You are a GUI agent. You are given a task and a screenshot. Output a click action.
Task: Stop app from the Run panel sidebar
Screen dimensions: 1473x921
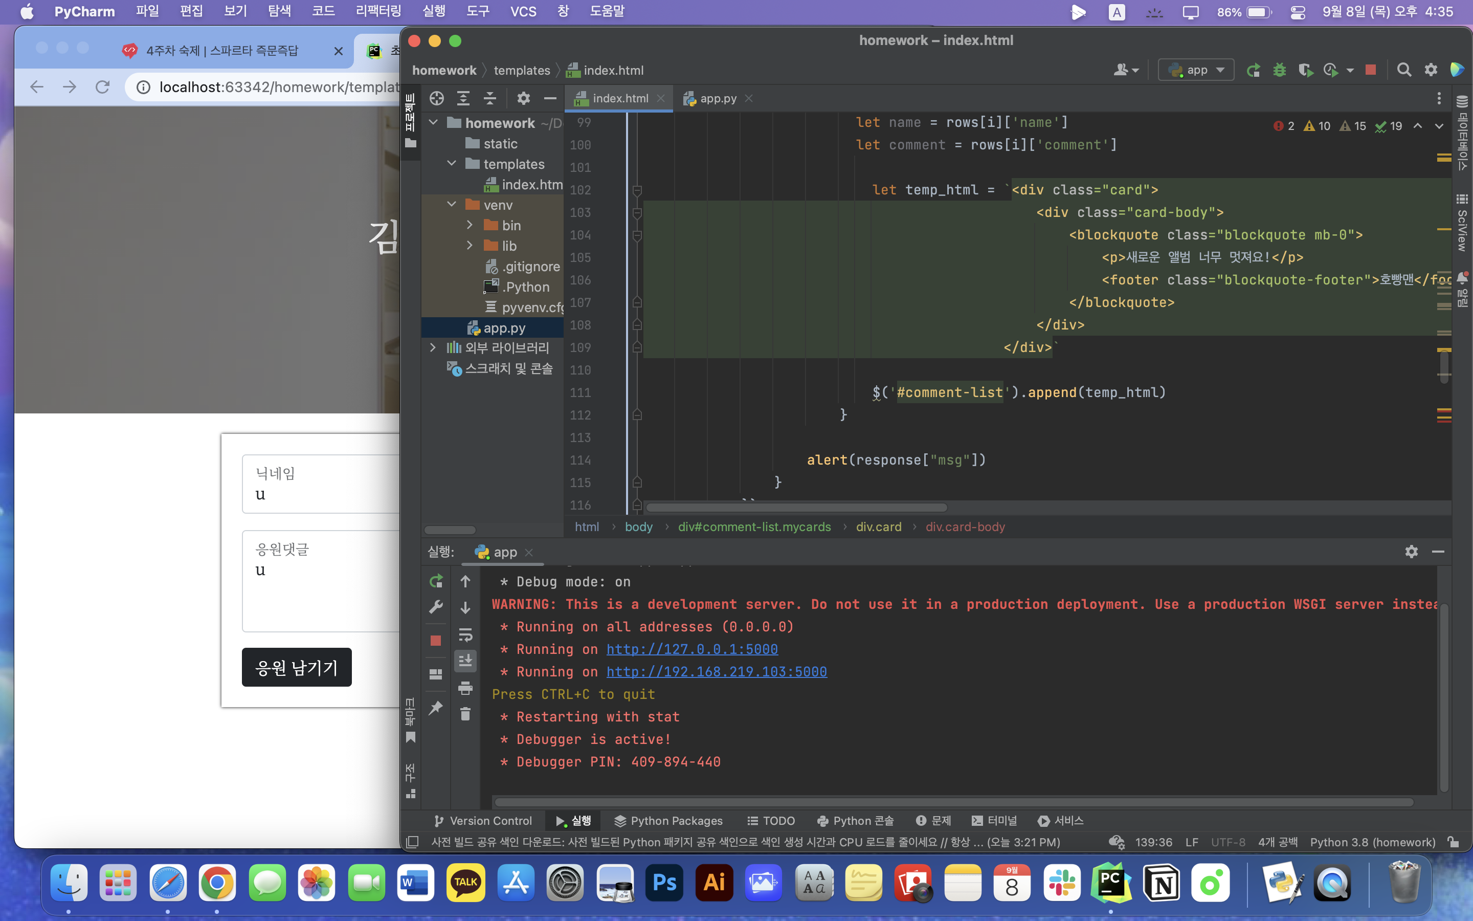[x=436, y=640]
